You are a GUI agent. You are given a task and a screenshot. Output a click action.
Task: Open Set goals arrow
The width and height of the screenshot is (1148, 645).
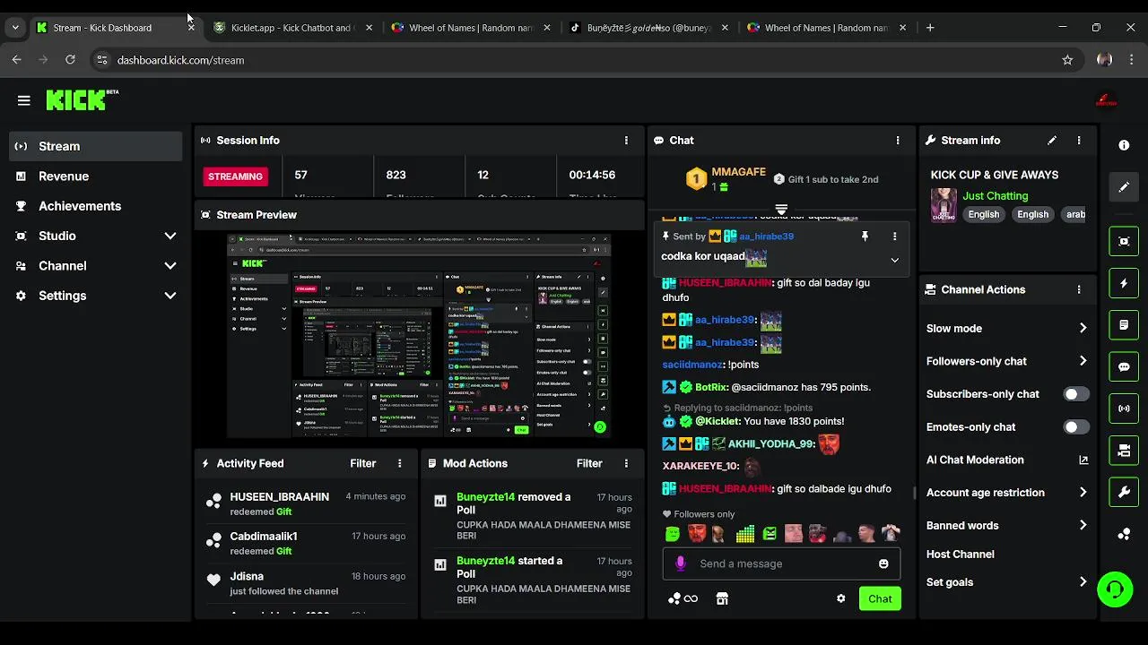pos(1083,582)
